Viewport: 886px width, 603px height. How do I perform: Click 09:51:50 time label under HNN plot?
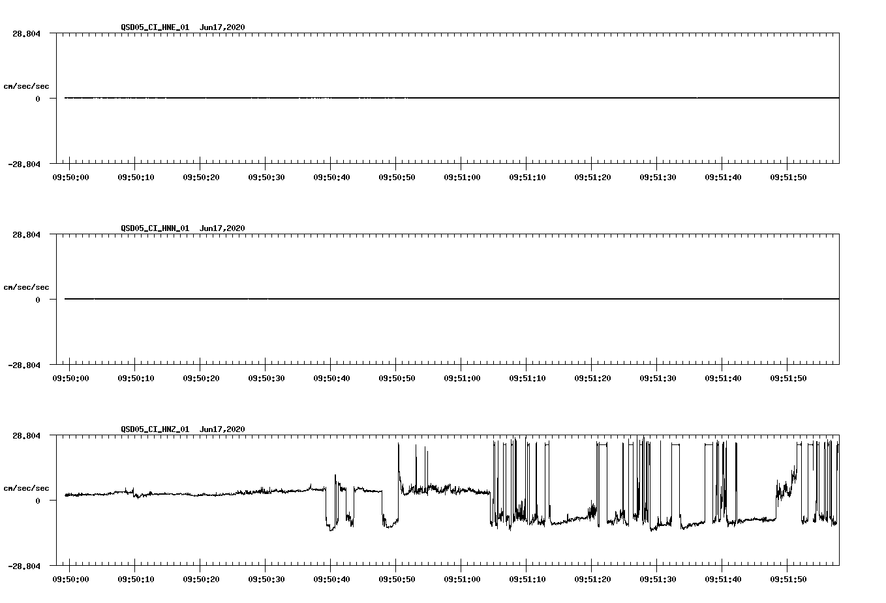[788, 378]
